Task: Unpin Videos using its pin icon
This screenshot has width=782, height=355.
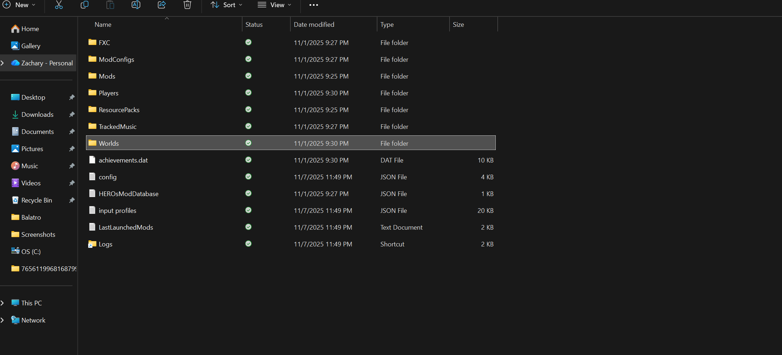Action: pos(72,183)
